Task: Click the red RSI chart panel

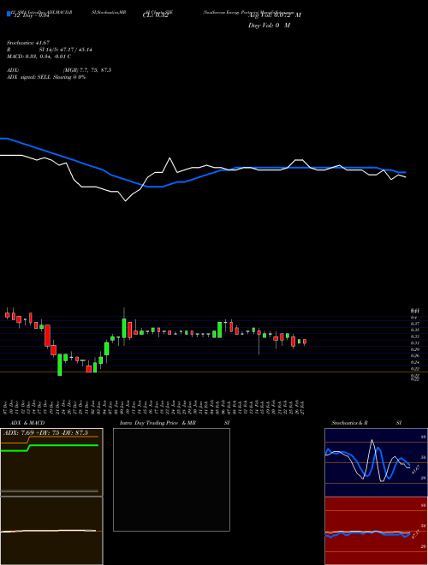Action: (376, 531)
